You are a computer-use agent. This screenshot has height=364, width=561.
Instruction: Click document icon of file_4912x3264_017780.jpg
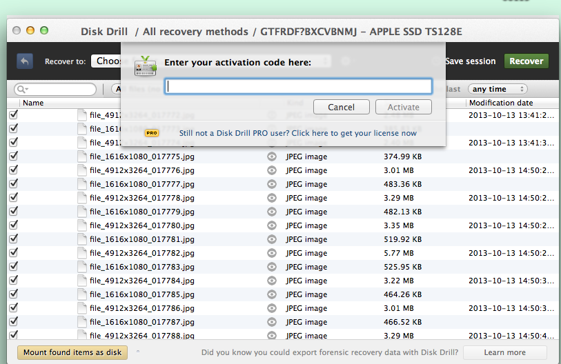(x=82, y=225)
